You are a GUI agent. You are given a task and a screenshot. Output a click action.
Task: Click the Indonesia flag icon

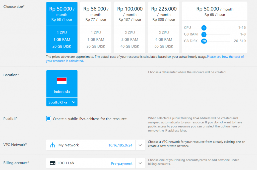click(62, 81)
